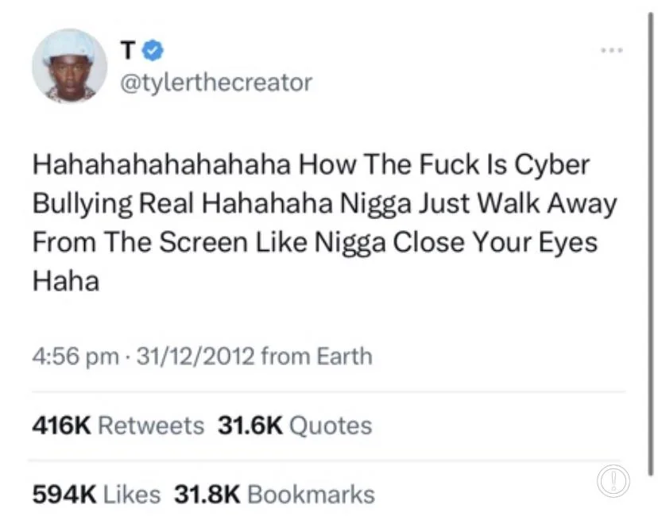Click the circled exclamation mark icon
The width and height of the screenshot is (658, 524).
point(613,480)
